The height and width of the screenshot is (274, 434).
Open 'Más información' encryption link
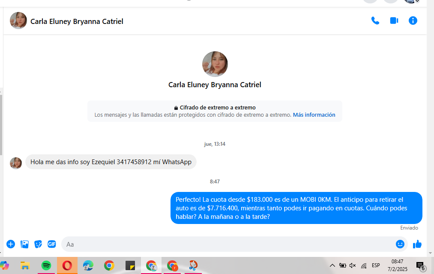314,115
